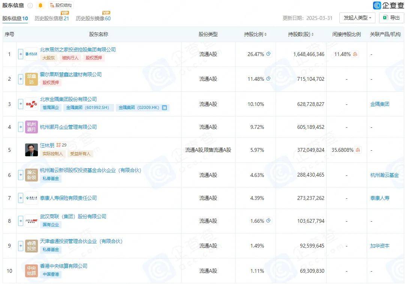Click the 实际控制人 tag
This screenshot has height=284, width=405.
coord(53,154)
